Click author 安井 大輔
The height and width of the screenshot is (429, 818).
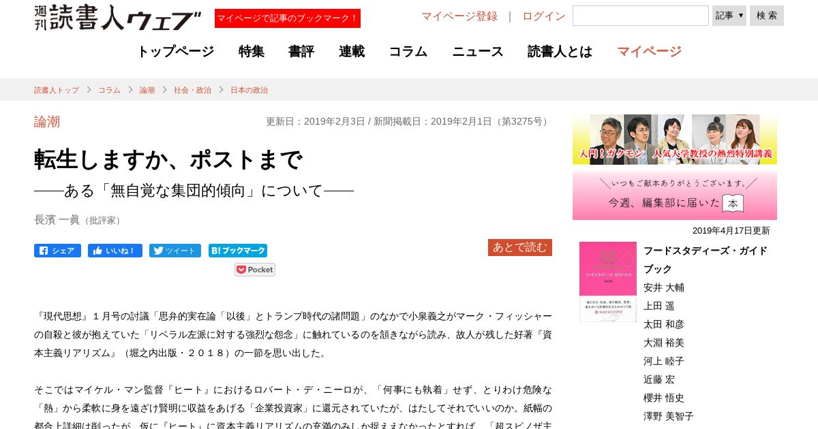click(664, 288)
